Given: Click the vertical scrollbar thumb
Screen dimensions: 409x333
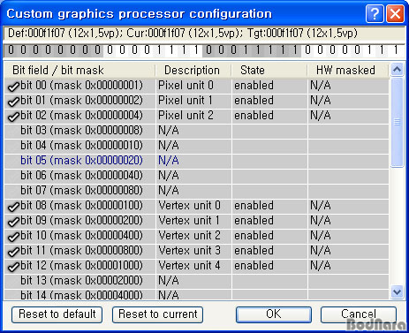Looking at the screenshot, I should (x=397, y=122).
